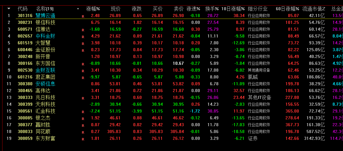Click the 其他通用设备 industry cell
343x151 pixels.
259,70
